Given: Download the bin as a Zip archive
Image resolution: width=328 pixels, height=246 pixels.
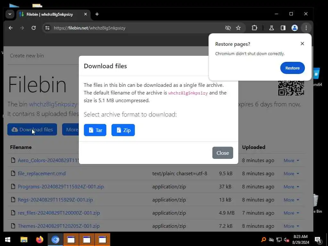Looking at the screenshot, I should click(123, 130).
